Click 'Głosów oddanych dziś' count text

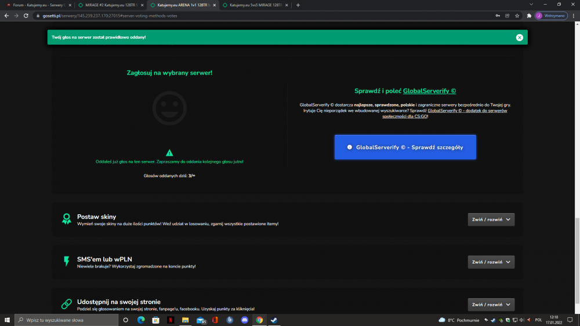169,175
